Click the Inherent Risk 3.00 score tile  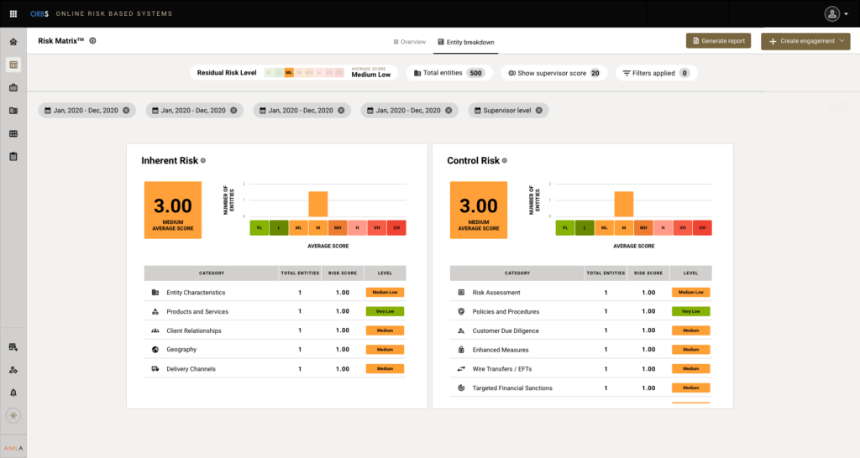pos(173,210)
